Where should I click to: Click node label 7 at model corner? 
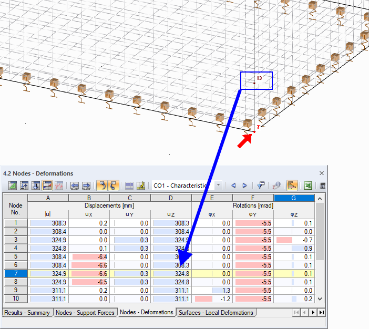[258, 127]
